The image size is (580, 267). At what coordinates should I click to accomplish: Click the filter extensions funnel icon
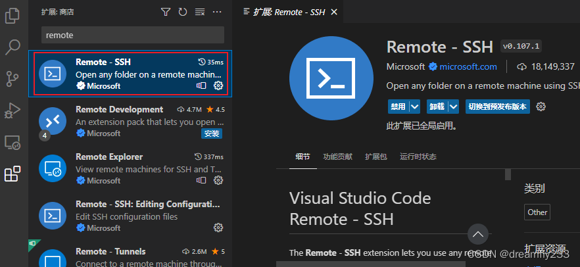click(166, 12)
